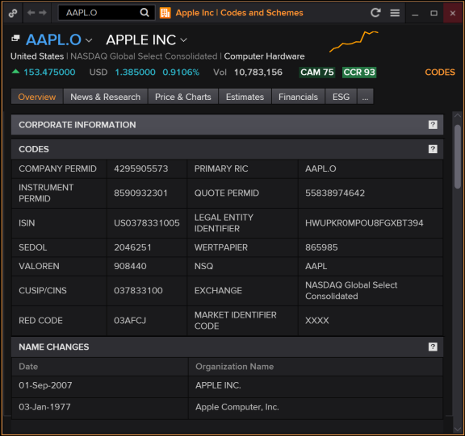Image resolution: width=465 pixels, height=436 pixels.
Task: Select the Instrument PermID value 8590932301
Action: 140,193
